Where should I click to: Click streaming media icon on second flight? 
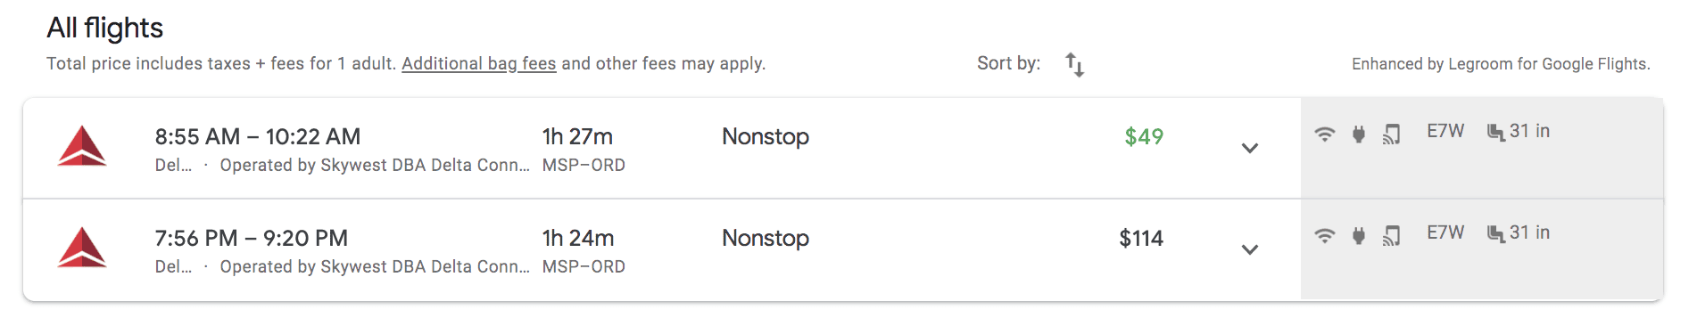[1392, 235]
